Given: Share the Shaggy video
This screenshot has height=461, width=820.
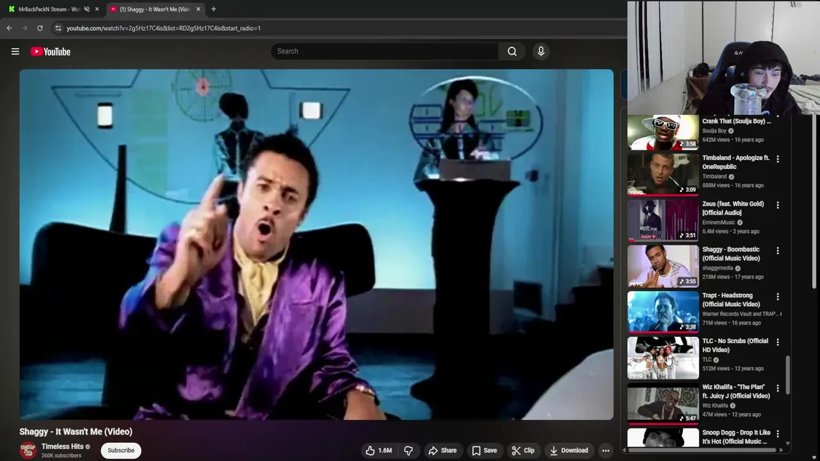Looking at the screenshot, I should [x=443, y=450].
